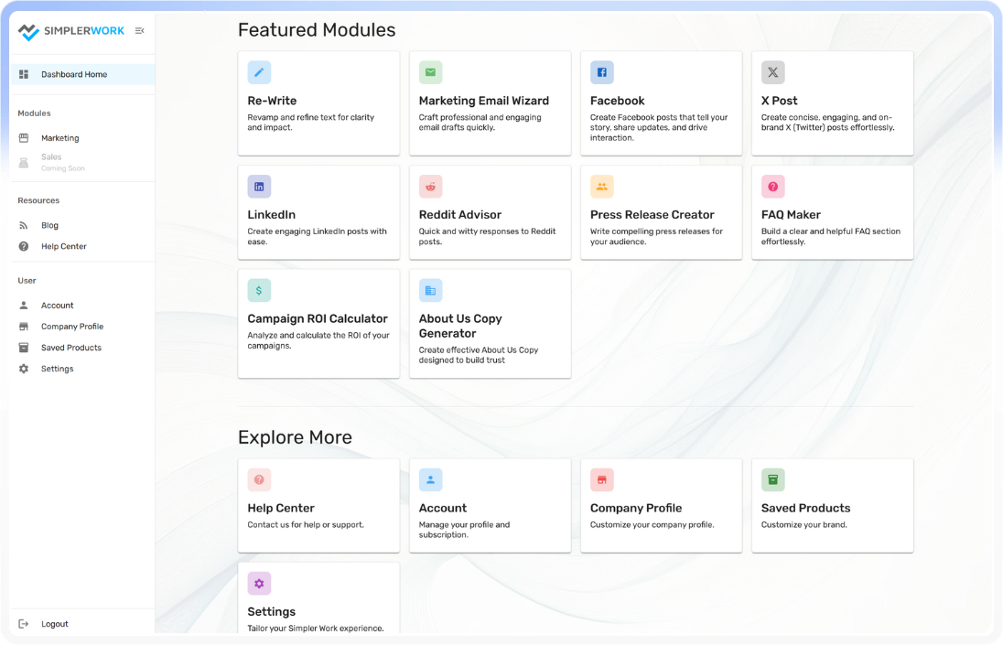Click the Help Center card title
The height and width of the screenshot is (645, 1003).
tap(281, 508)
